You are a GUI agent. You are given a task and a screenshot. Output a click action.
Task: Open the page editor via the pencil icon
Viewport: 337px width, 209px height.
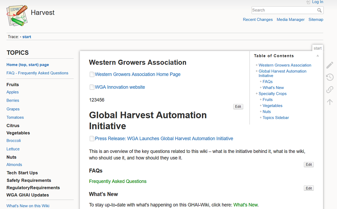[x=329, y=65]
